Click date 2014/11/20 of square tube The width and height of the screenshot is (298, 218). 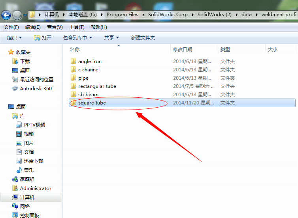(193, 103)
